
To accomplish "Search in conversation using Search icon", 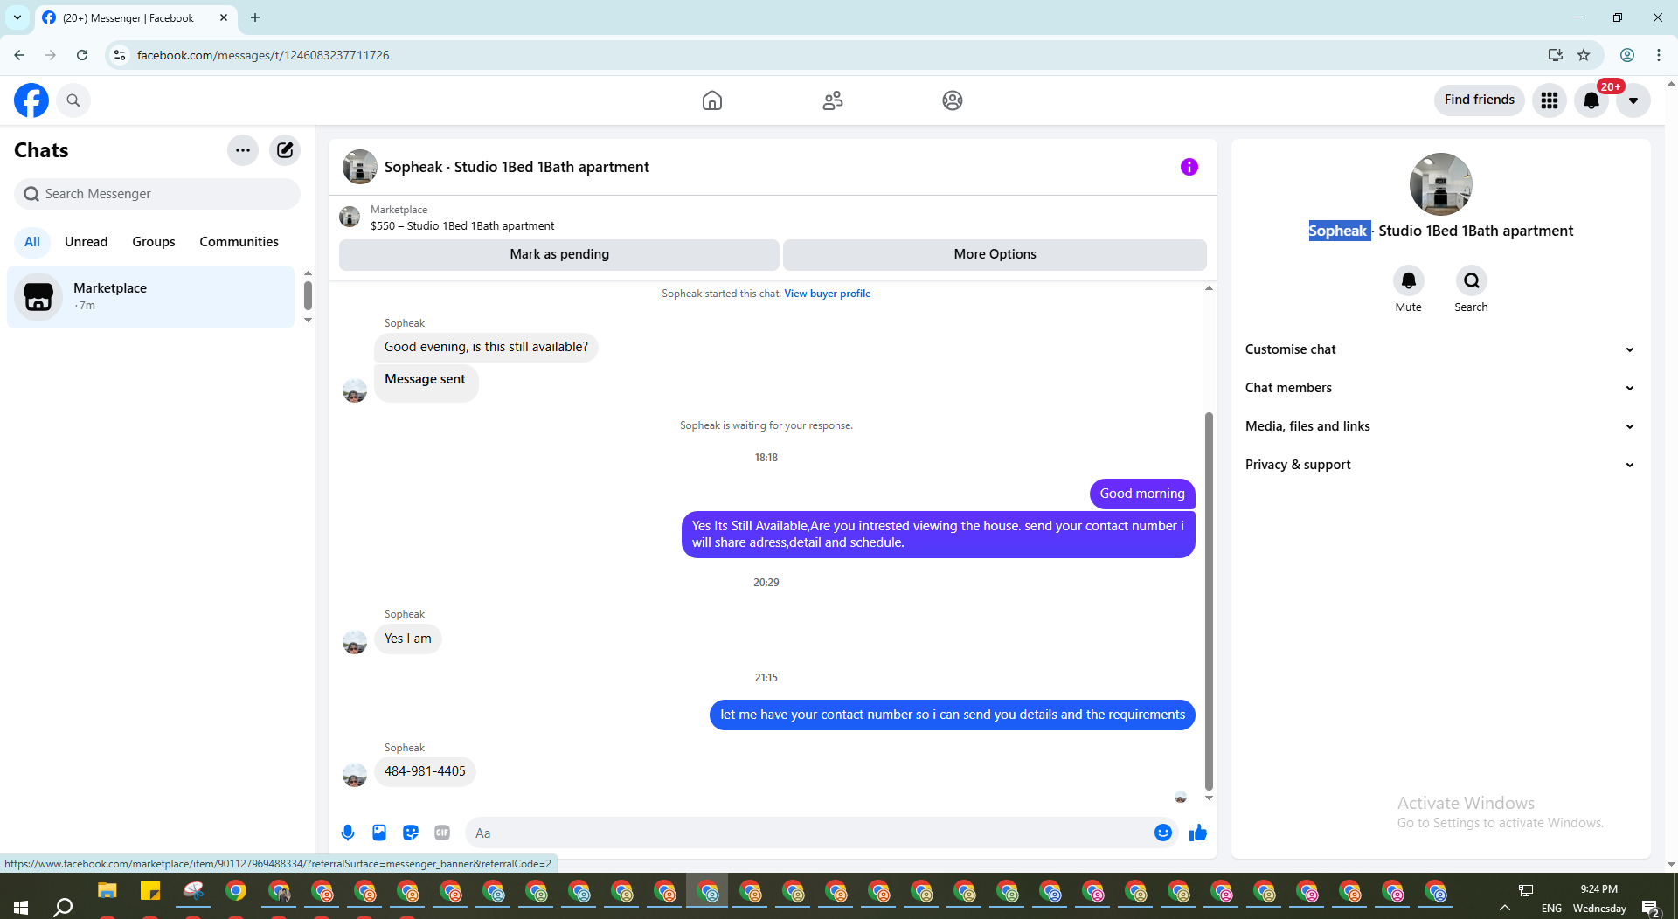I will tap(1472, 280).
